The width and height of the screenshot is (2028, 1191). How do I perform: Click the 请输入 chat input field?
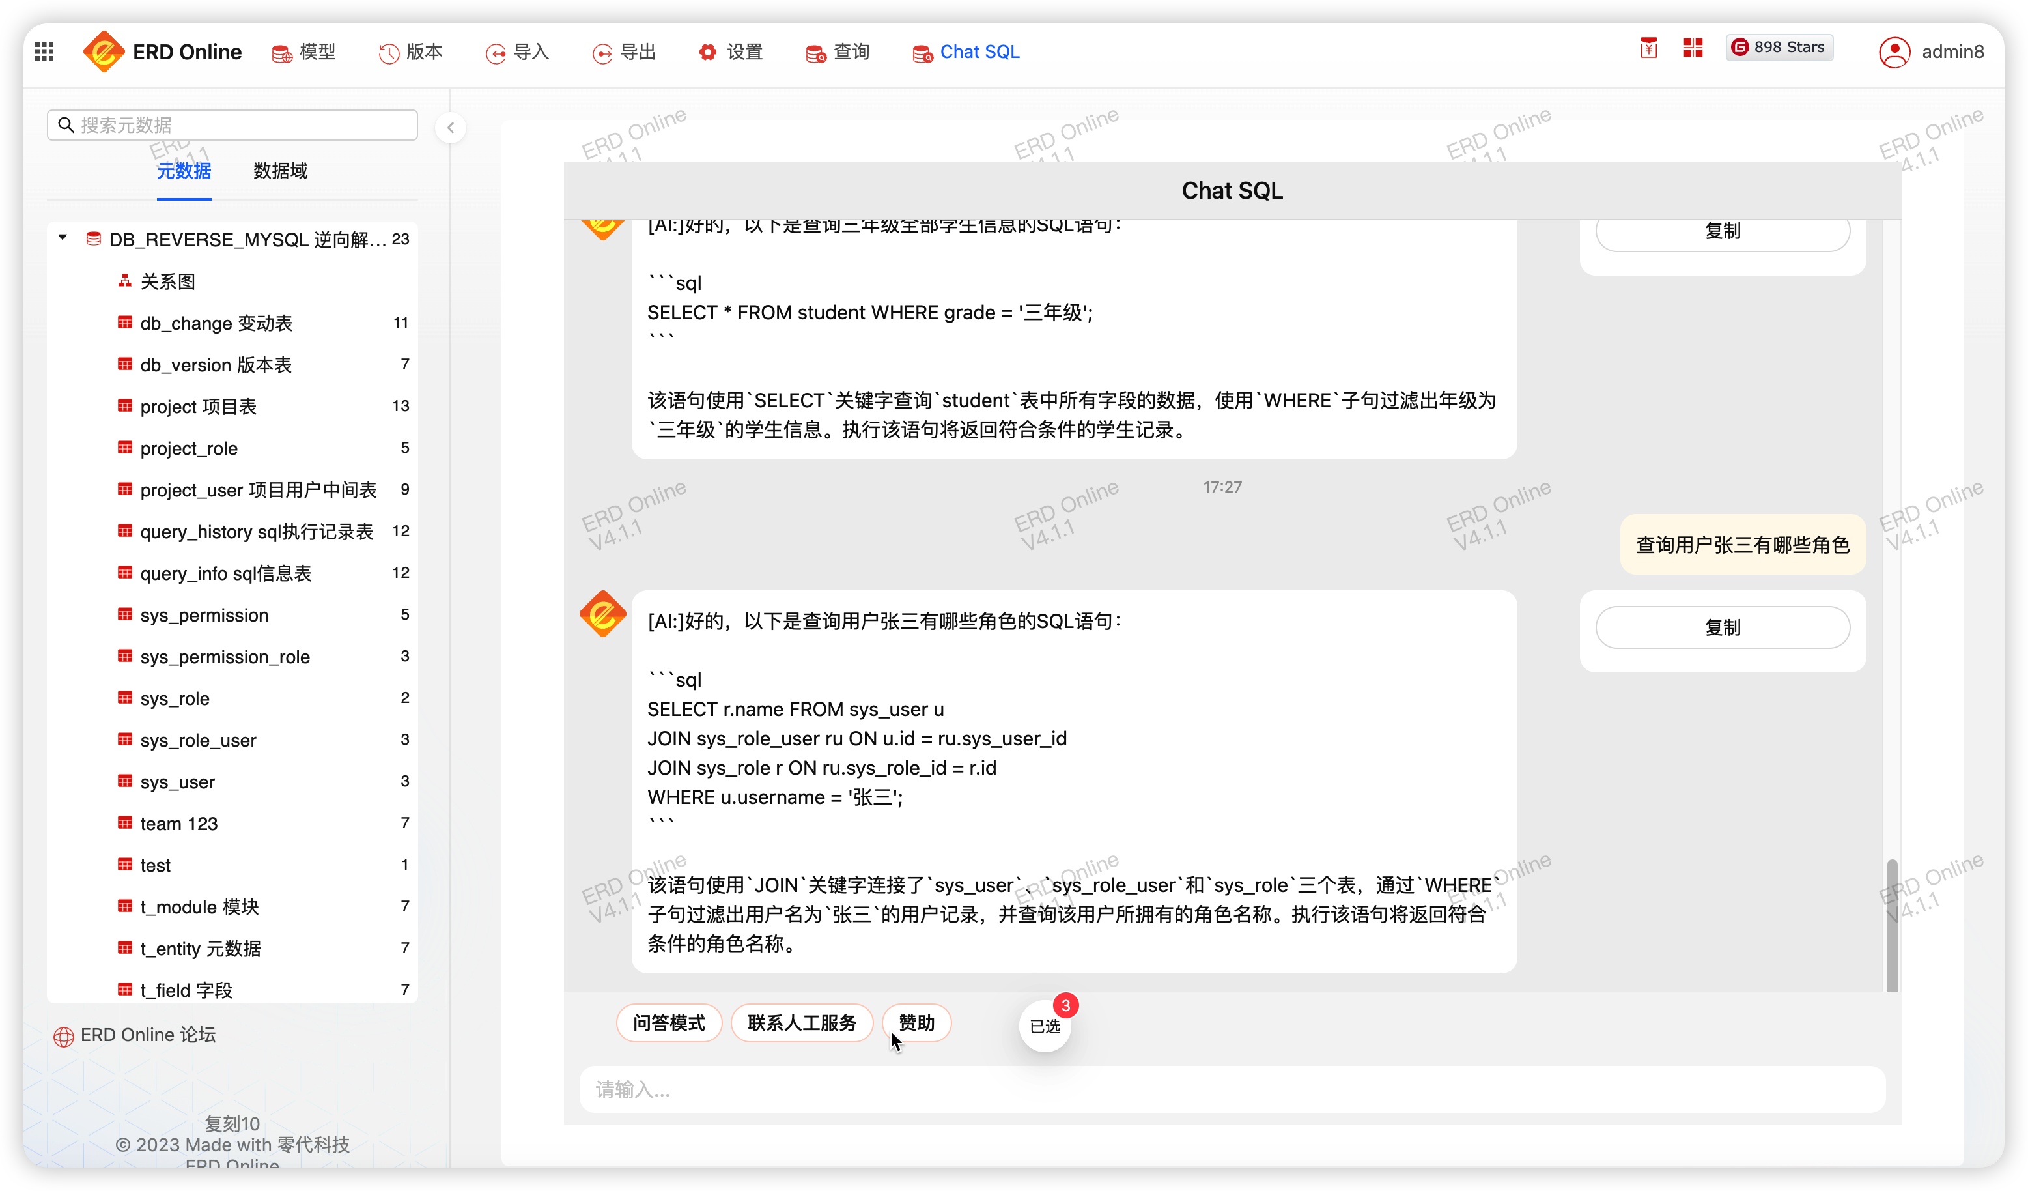(x=1232, y=1089)
